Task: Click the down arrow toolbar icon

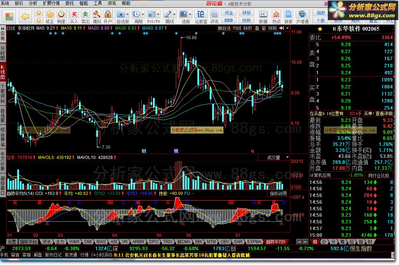Action: point(39,20)
